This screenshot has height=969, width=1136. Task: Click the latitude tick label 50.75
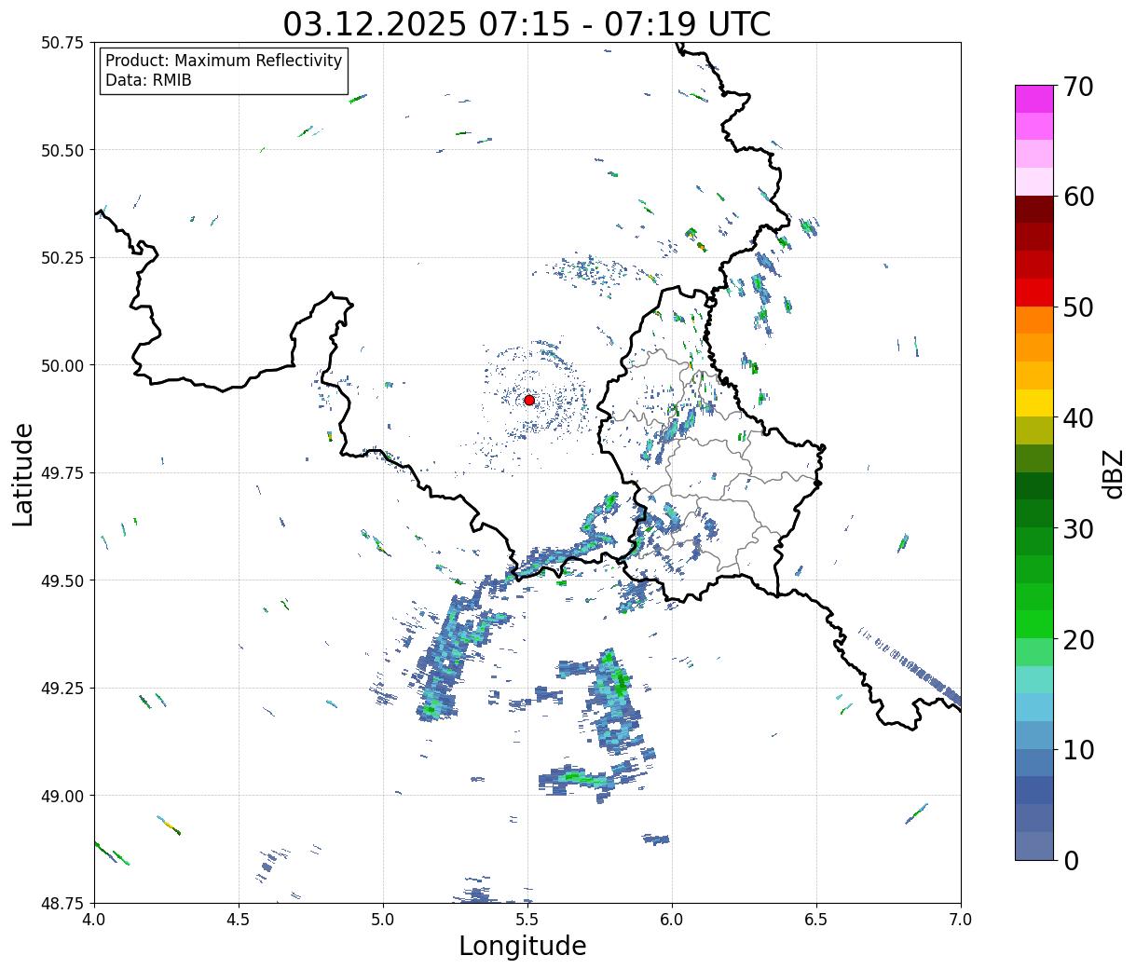(62, 43)
